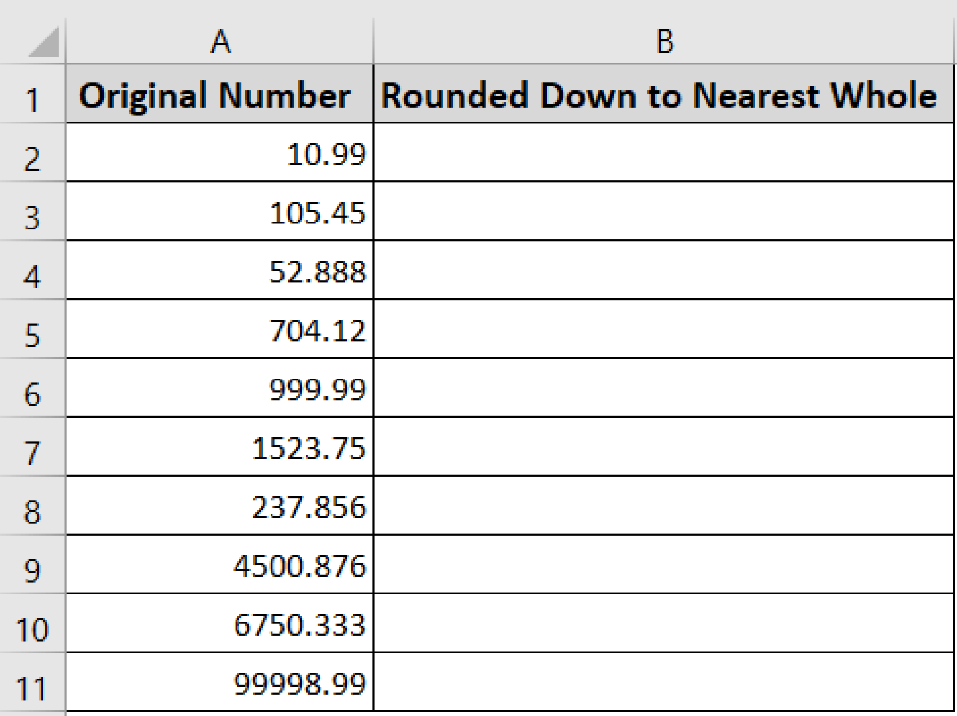
Task: Select cell containing 4500.876
Action: click(x=220, y=566)
